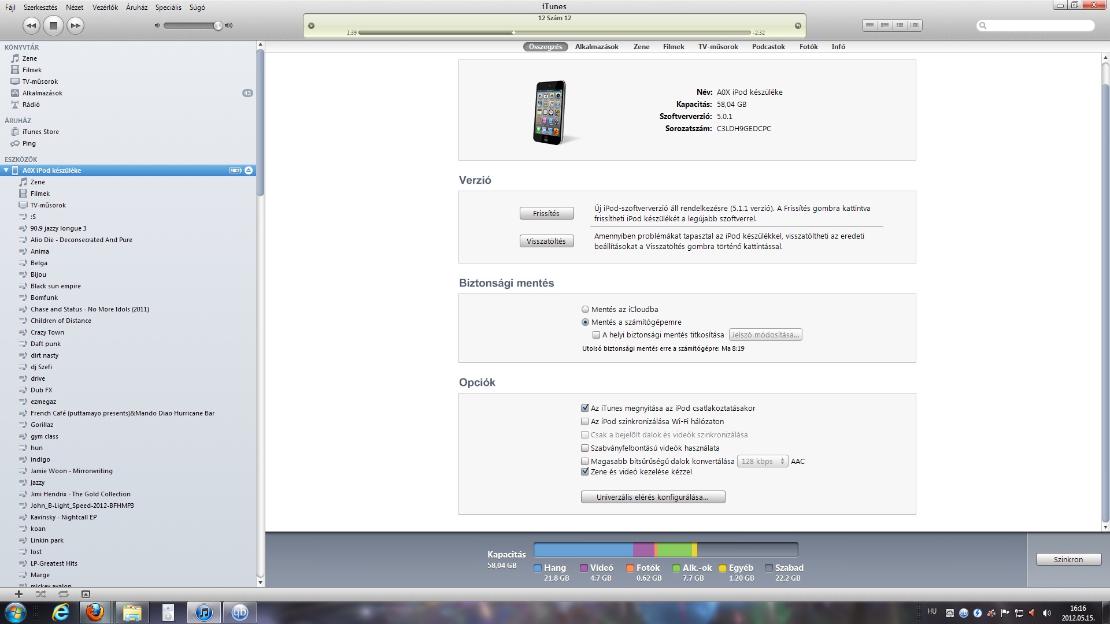Open the 128 kbps bitrate dropdown
Image resolution: width=1110 pixels, height=624 pixels.
click(763, 462)
